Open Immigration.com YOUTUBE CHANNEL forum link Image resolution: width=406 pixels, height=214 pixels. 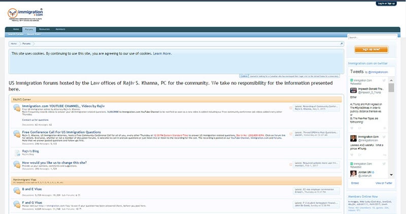pyautogui.click(x=63, y=106)
